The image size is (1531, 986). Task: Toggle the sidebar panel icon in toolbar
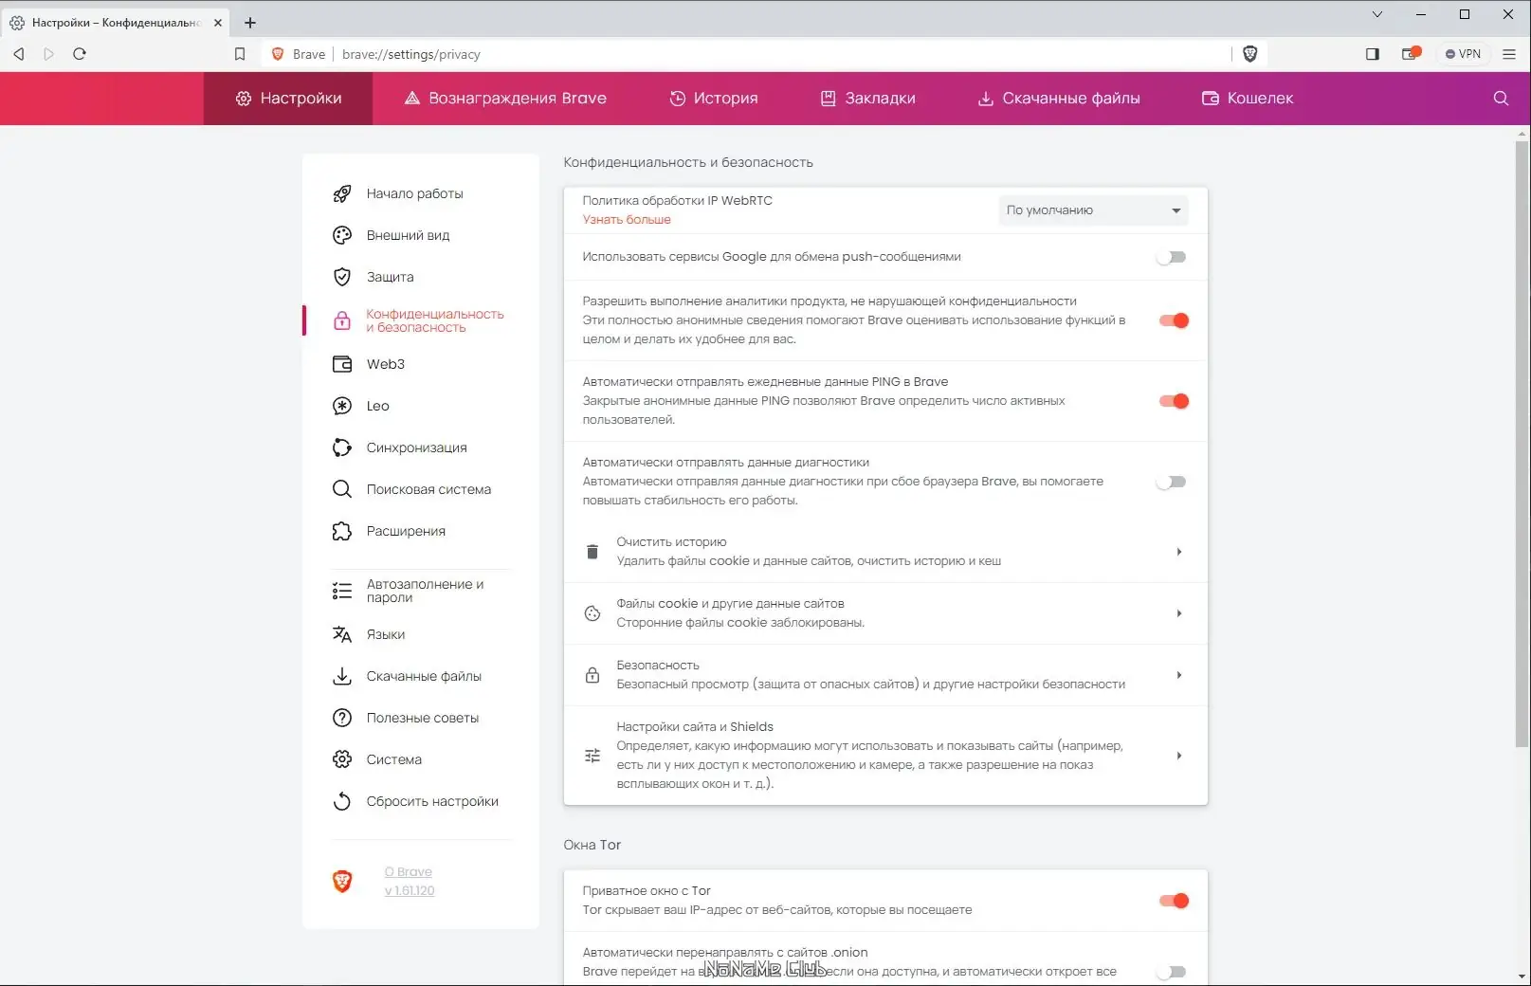[x=1372, y=54]
